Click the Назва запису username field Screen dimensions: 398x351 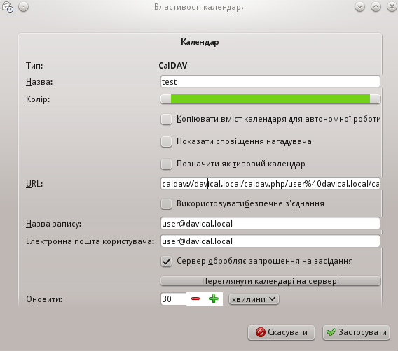[x=270, y=224]
